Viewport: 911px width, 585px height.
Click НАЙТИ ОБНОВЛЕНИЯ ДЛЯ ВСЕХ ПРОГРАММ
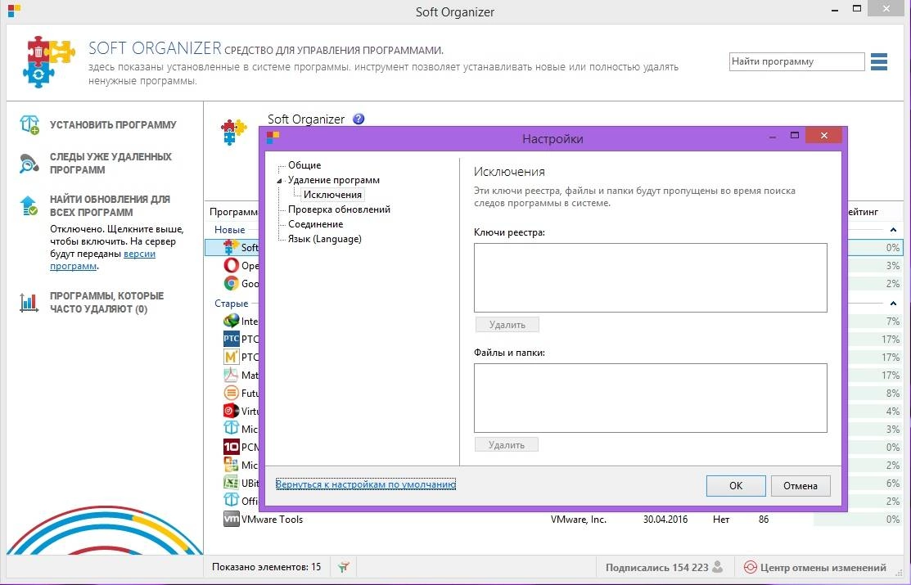pyautogui.click(x=110, y=205)
